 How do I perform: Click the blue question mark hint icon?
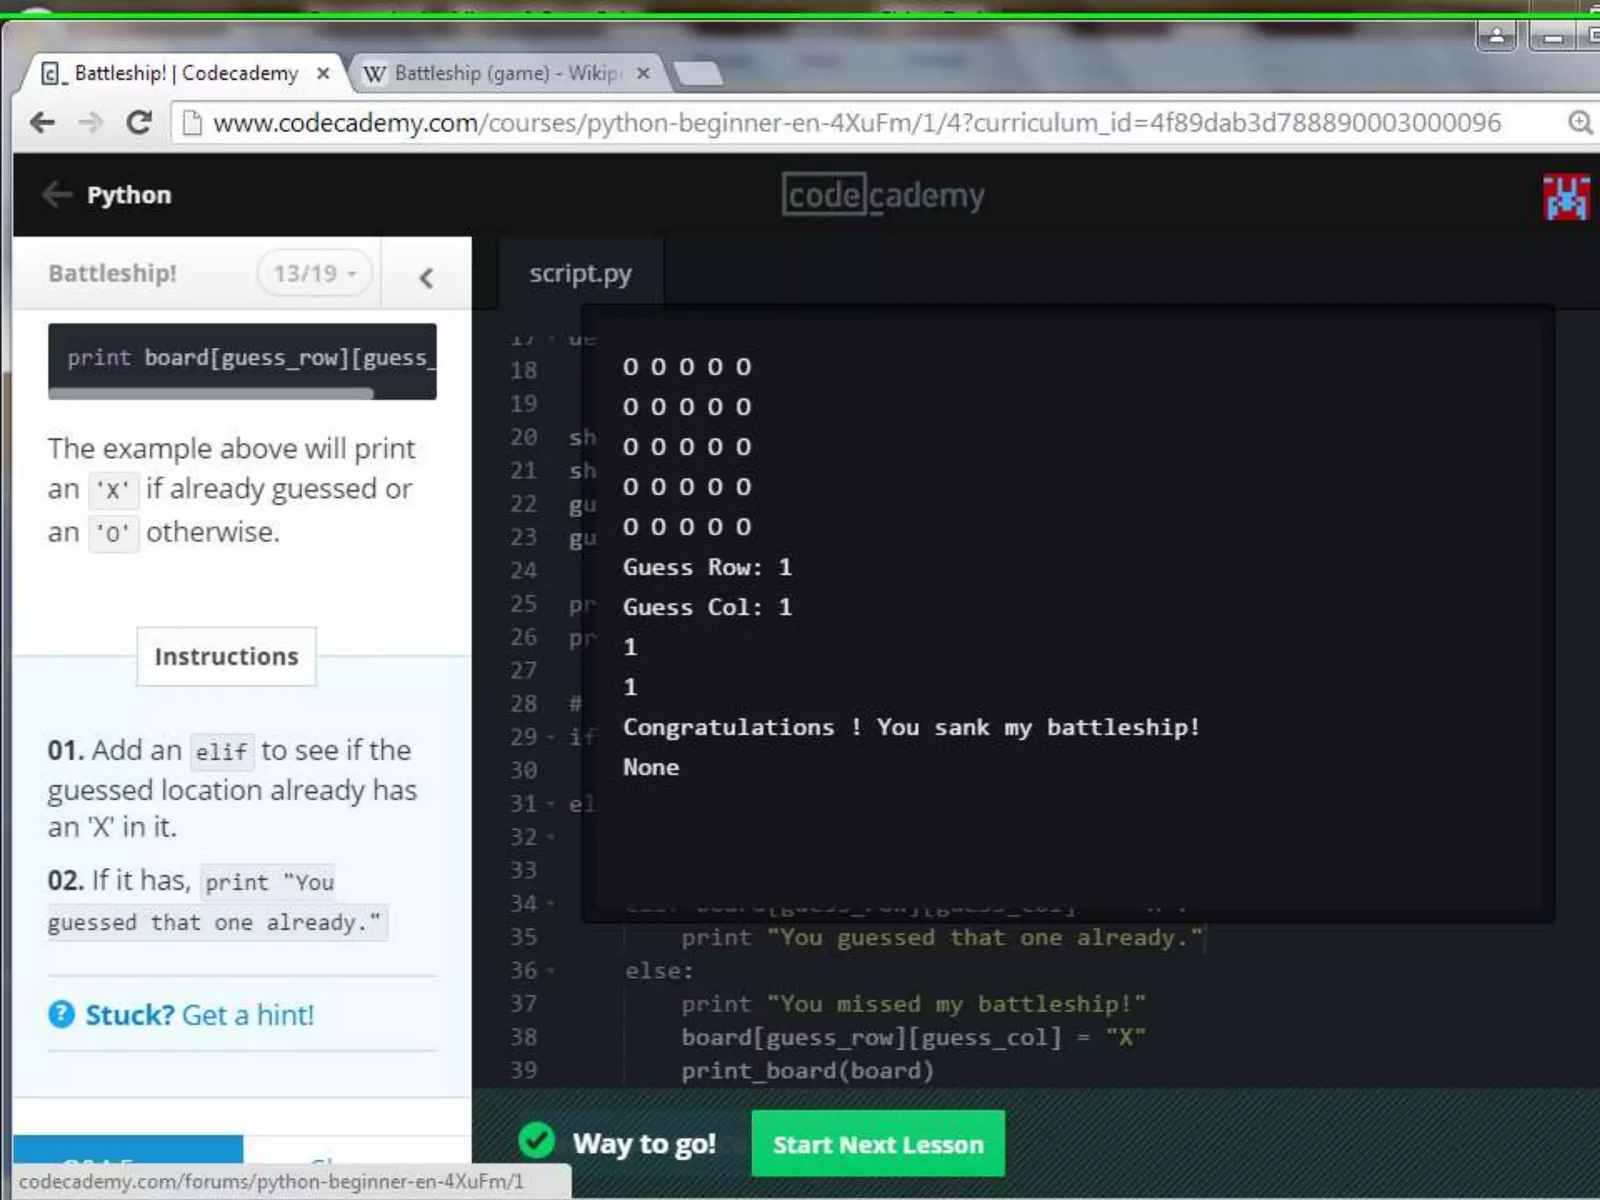[x=62, y=1015]
